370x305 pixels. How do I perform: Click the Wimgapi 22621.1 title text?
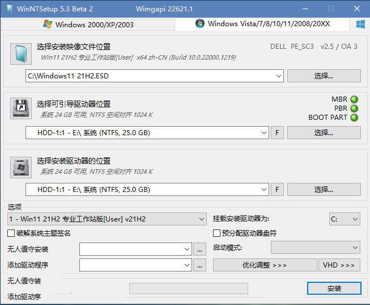164,9
